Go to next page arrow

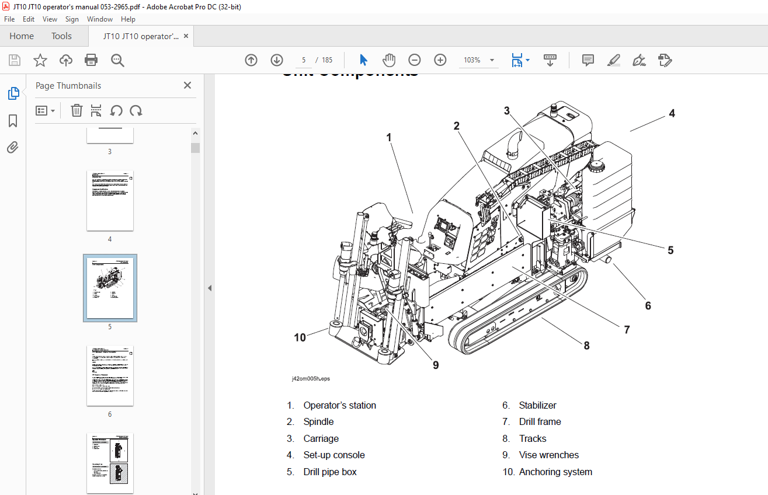(277, 60)
